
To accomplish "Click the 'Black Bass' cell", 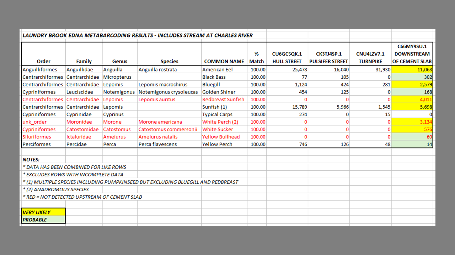I will click(x=224, y=77).
